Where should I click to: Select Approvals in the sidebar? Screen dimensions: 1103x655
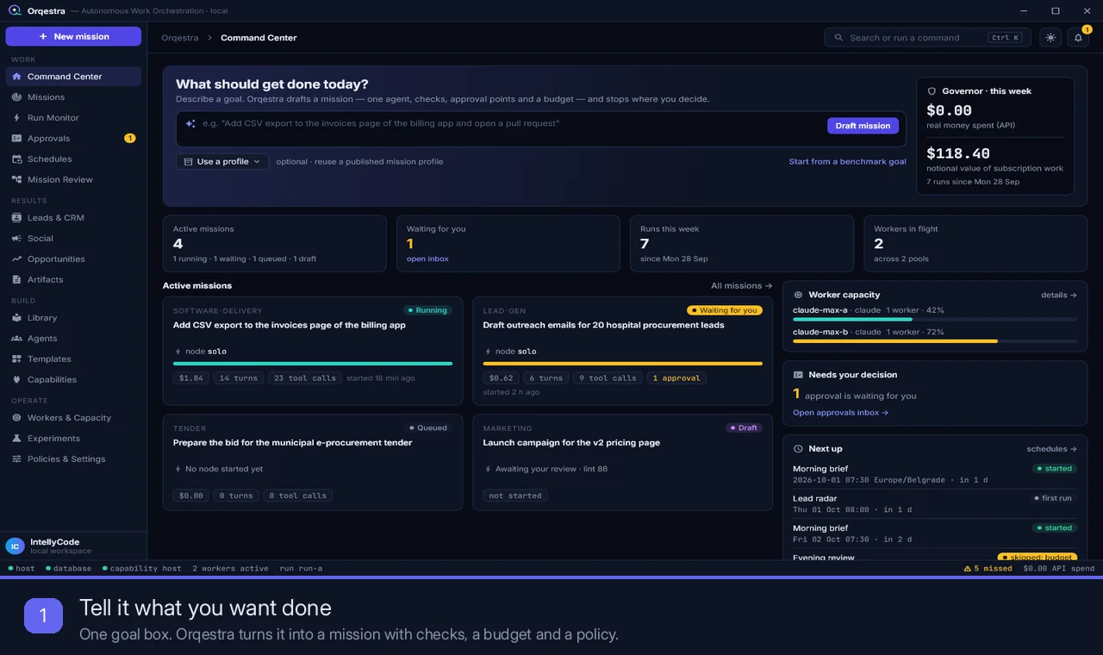(x=73, y=139)
